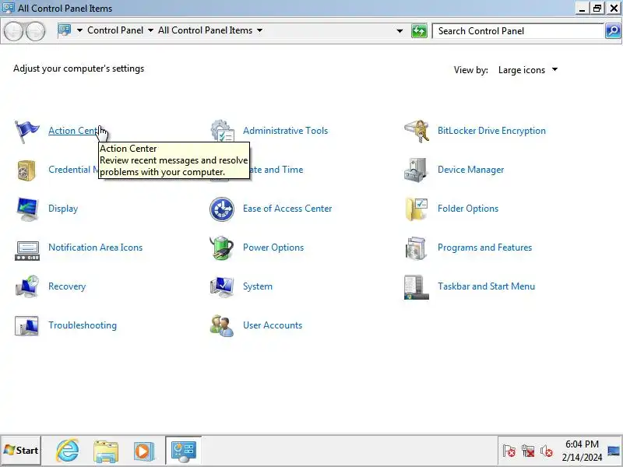Open the Notification Area Icons icon
Viewport: 623px width, 467px height.
point(27,251)
